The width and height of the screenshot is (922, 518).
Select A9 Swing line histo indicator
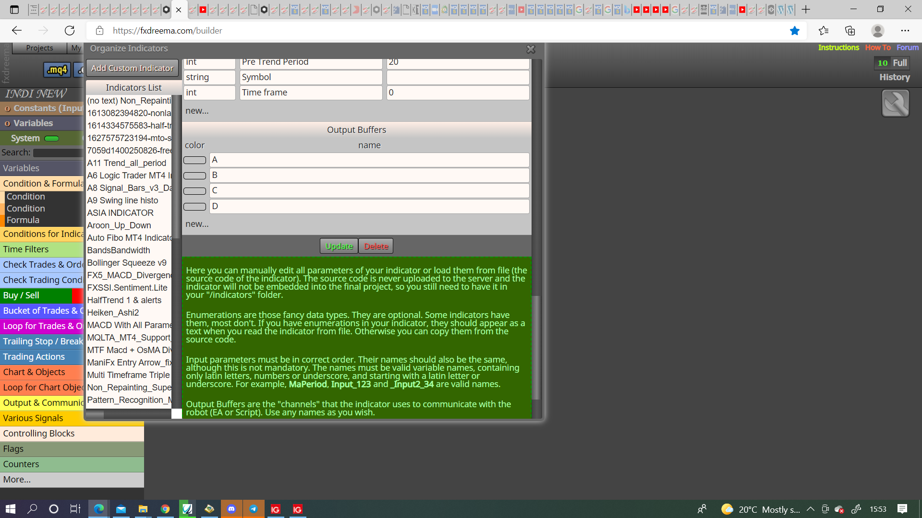click(122, 200)
